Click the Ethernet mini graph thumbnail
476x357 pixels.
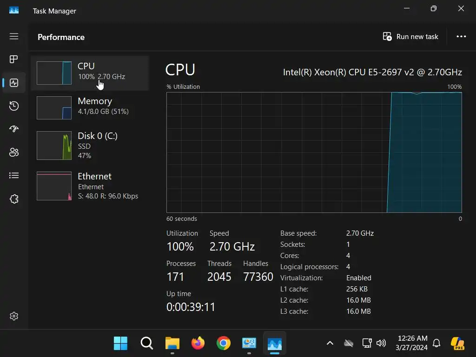point(54,186)
